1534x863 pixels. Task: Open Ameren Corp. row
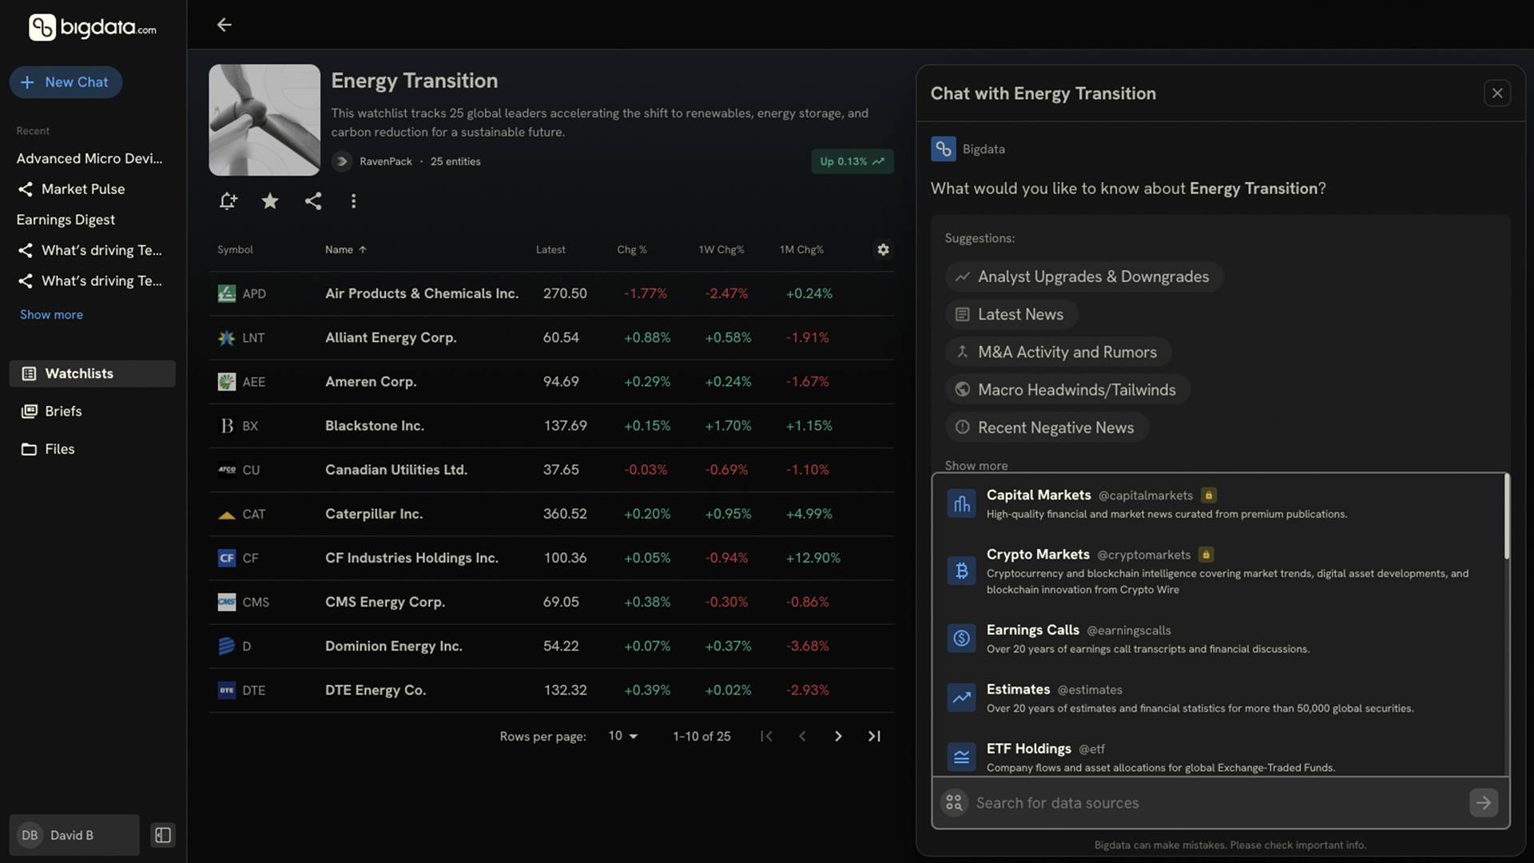coord(551,381)
